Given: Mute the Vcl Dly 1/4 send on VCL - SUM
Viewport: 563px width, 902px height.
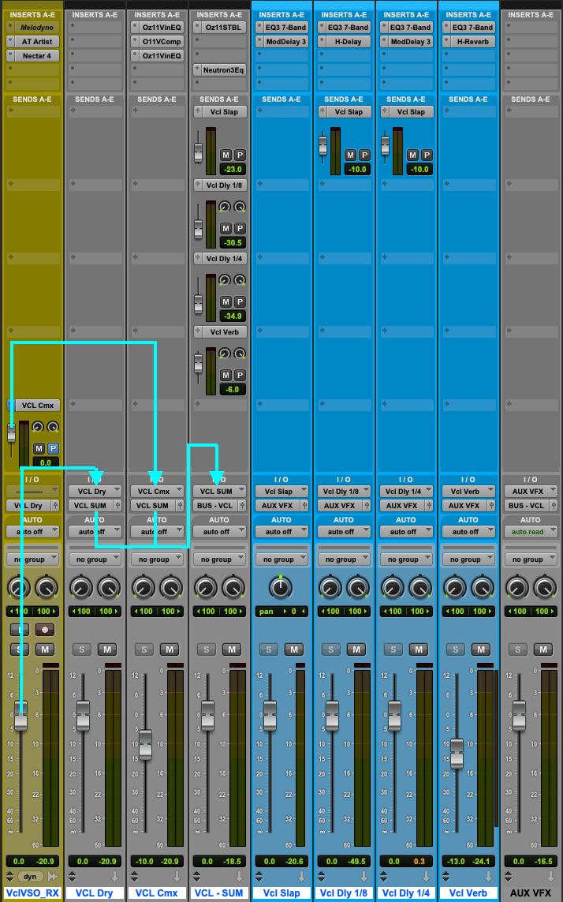Looking at the screenshot, I should (226, 301).
